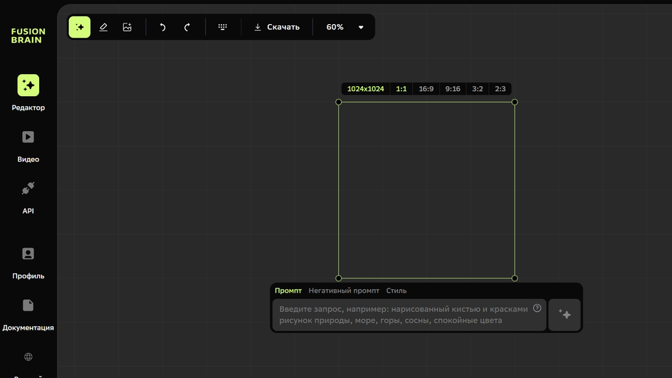Click the help question mark in prompt field
This screenshot has width=672, height=378.
tap(537, 308)
